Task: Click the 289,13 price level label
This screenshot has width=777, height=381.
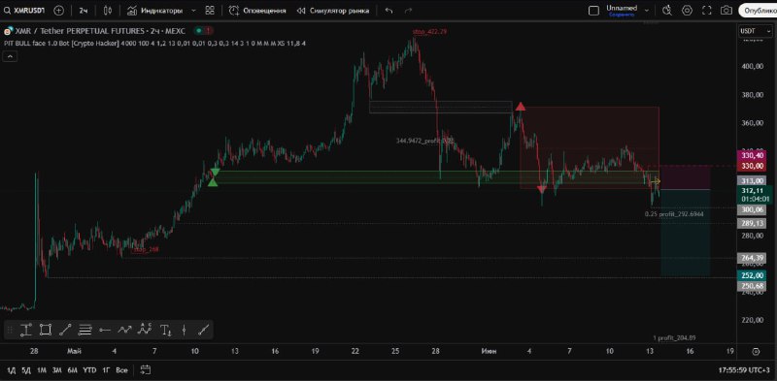Action: pos(752,224)
